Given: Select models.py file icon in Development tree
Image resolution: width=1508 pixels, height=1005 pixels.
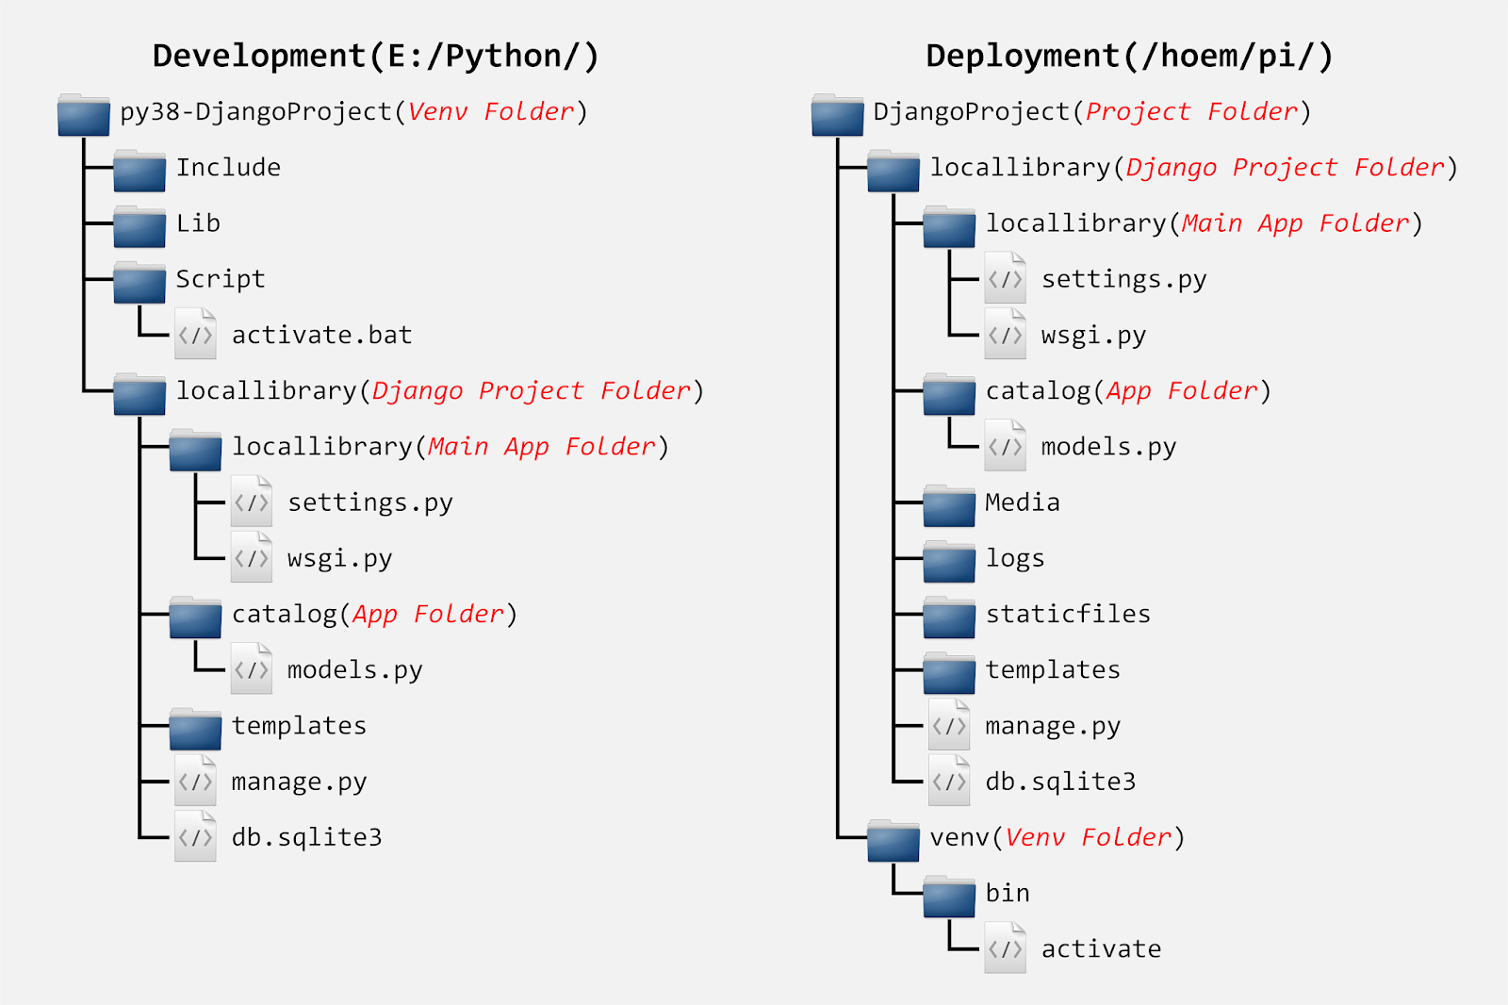Looking at the screenshot, I should pyautogui.click(x=252, y=668).
